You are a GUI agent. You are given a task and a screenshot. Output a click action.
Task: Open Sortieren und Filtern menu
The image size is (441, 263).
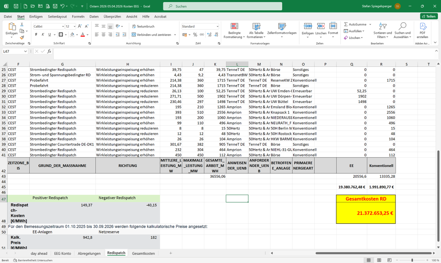[383, 30]
